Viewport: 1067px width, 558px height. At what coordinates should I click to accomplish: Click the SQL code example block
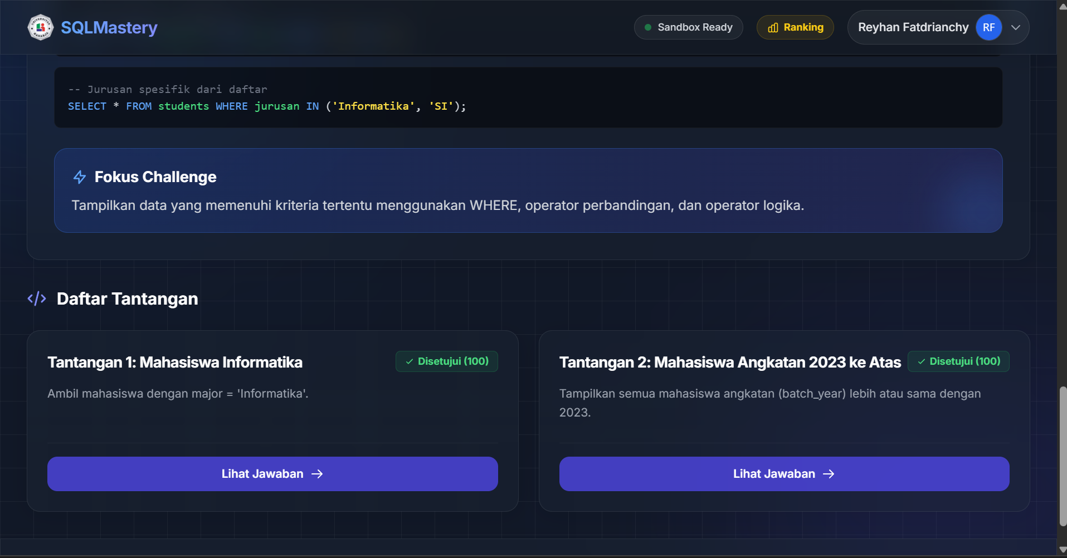pyautogui.click(x=528, y=97)
